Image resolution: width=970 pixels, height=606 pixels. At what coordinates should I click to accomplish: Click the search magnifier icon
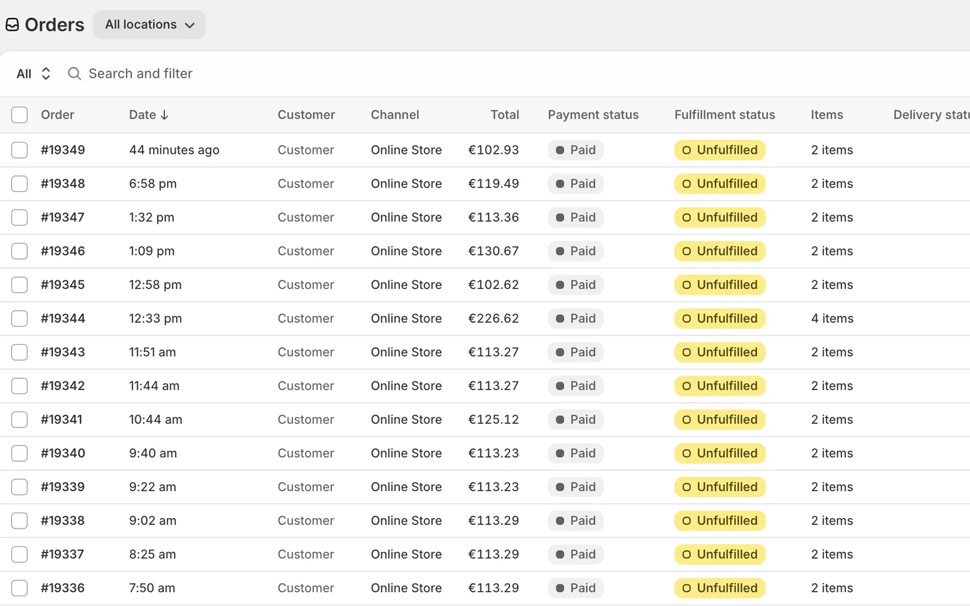(x=74, y=73)
